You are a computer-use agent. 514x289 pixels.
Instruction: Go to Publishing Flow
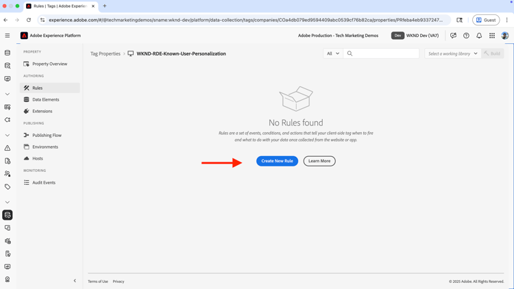coord(50,135)
